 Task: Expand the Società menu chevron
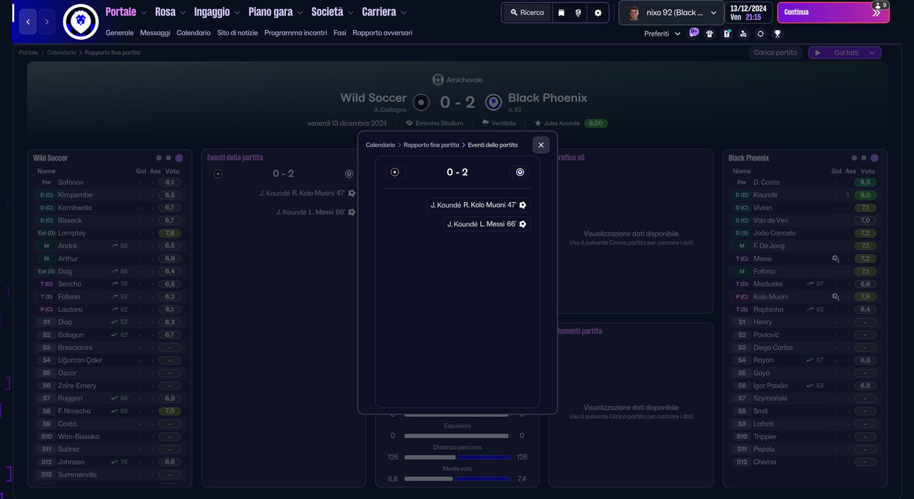(350, 13)
